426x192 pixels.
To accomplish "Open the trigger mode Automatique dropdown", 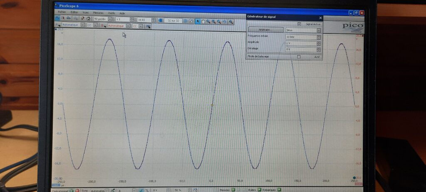I will (x=107, y=191).
